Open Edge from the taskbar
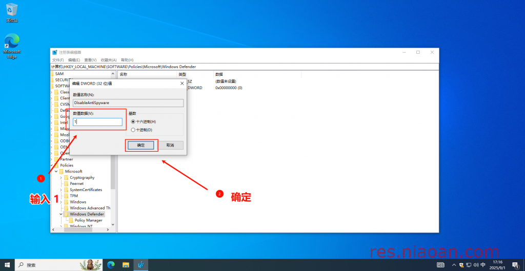525x271 pixels. pyautogui.click(x=111, y=265)
